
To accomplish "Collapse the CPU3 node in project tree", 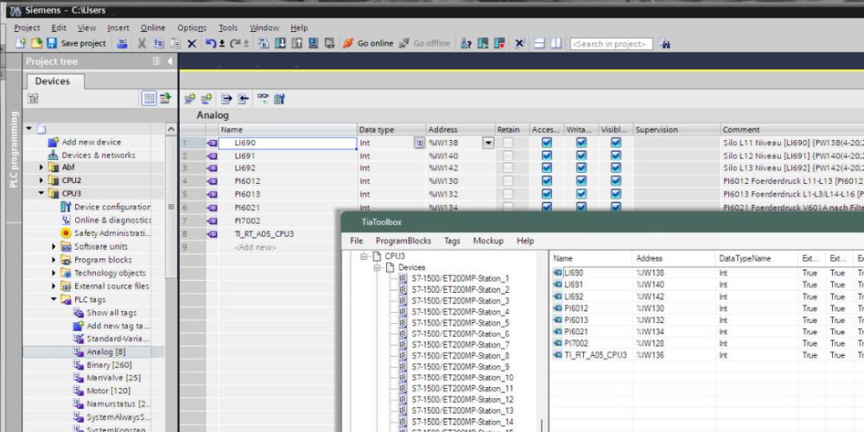I will tap(41, 194).
